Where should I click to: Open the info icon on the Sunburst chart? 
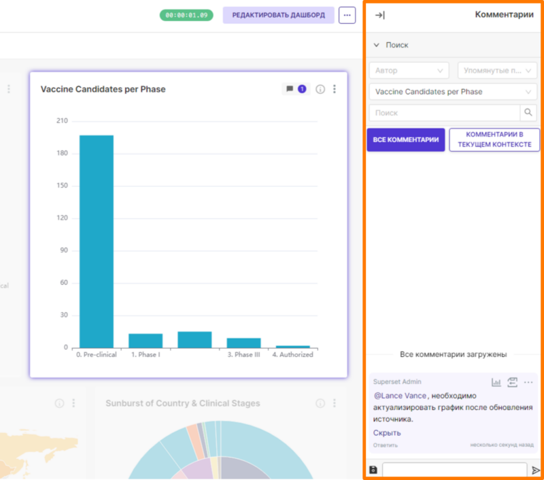pyautogui.click(x=320, y=403)
